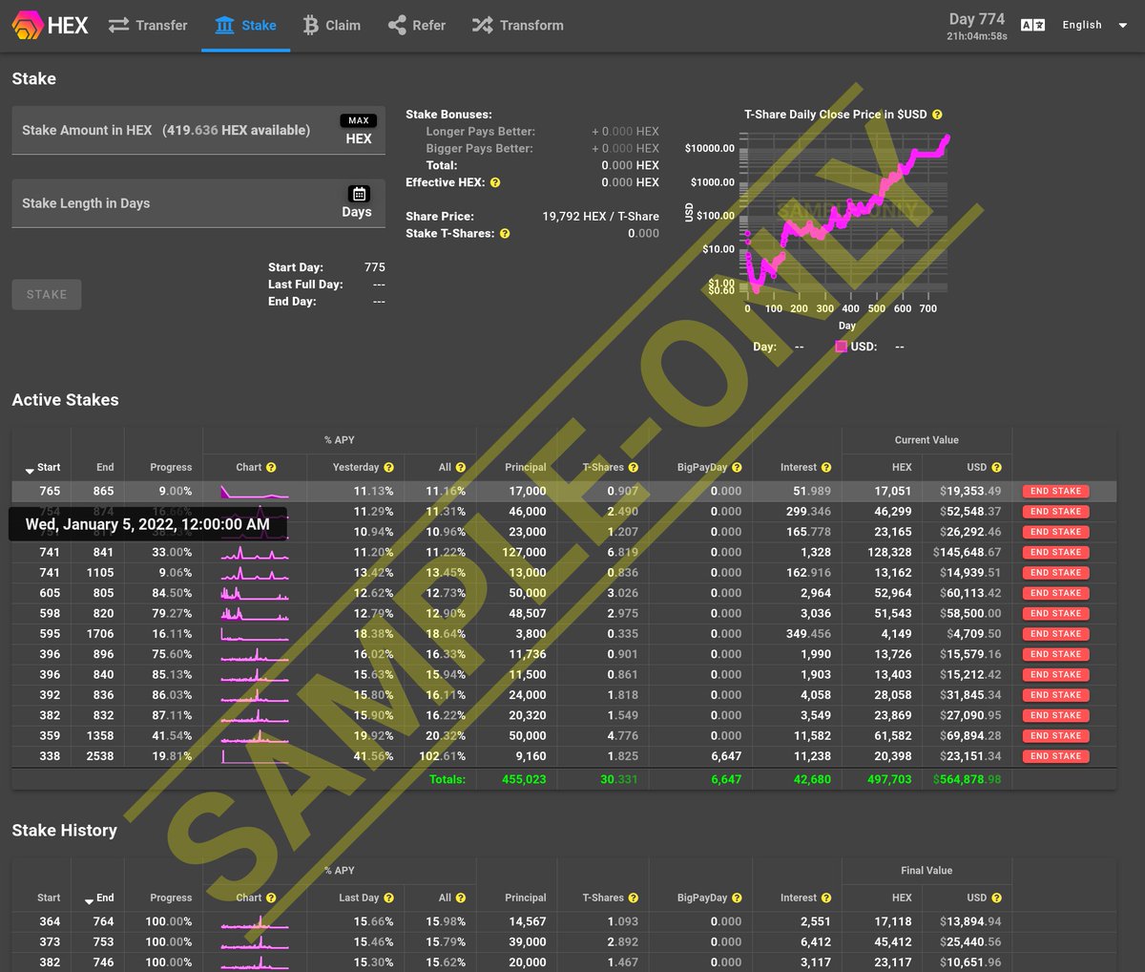Click help icon beside Effective HEX
Screen dimensions: 1145x972
(495, 182)
